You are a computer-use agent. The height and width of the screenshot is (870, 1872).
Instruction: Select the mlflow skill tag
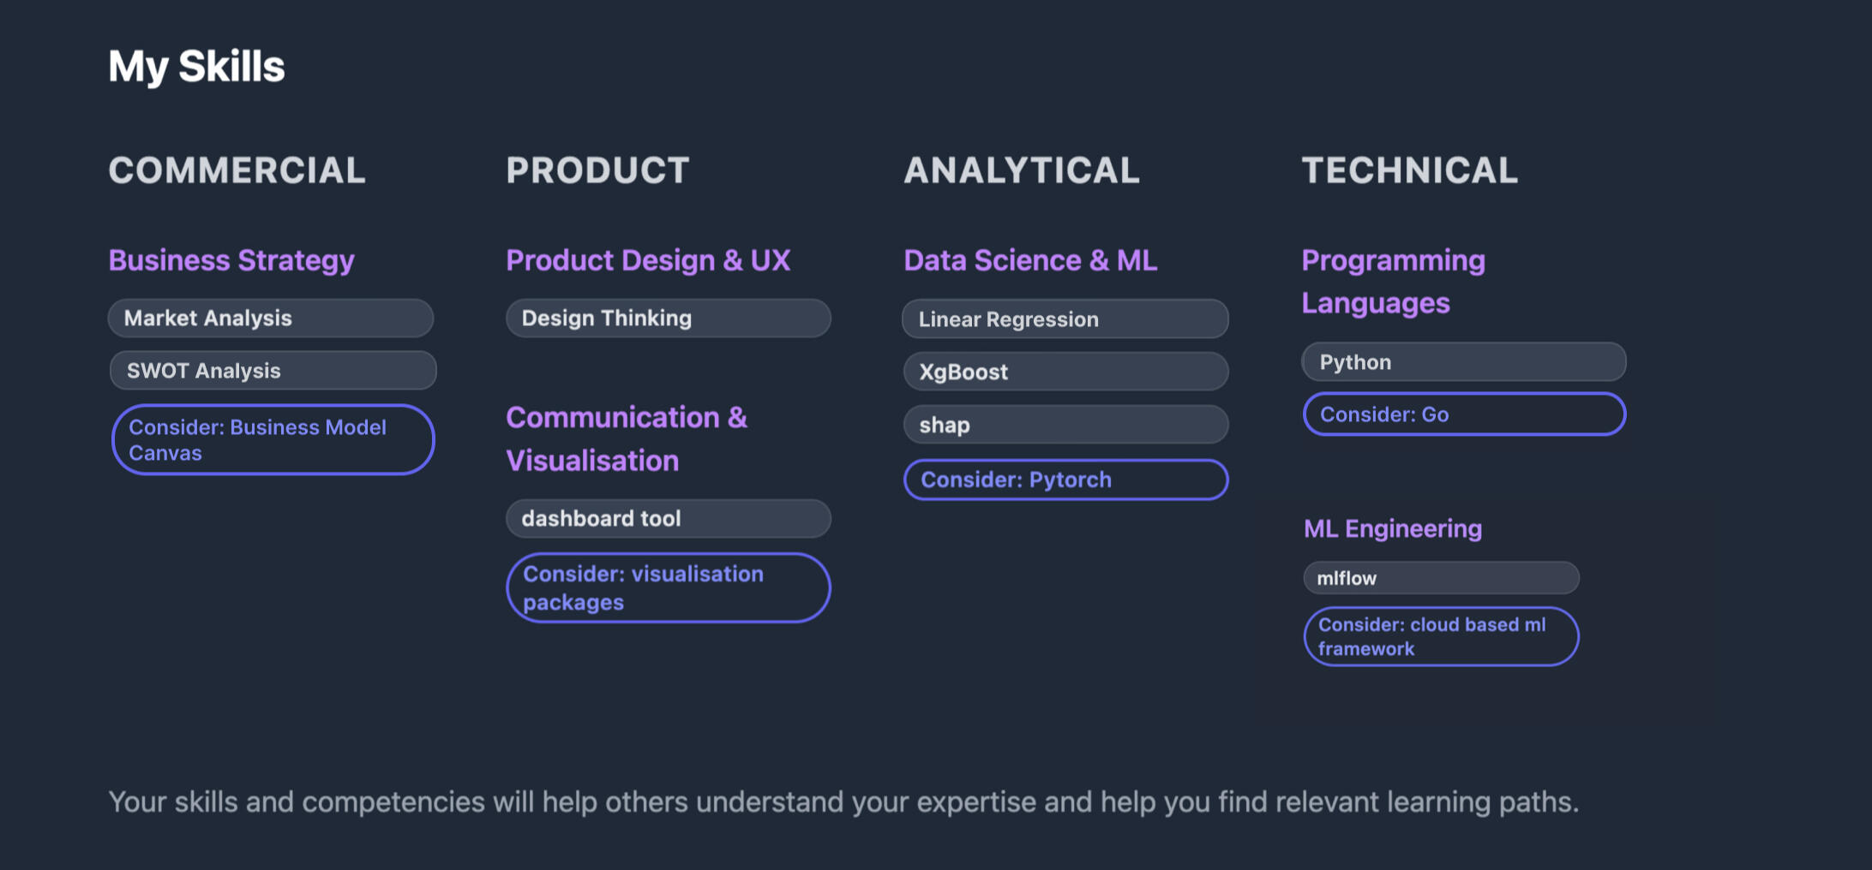click(1442, 578)
